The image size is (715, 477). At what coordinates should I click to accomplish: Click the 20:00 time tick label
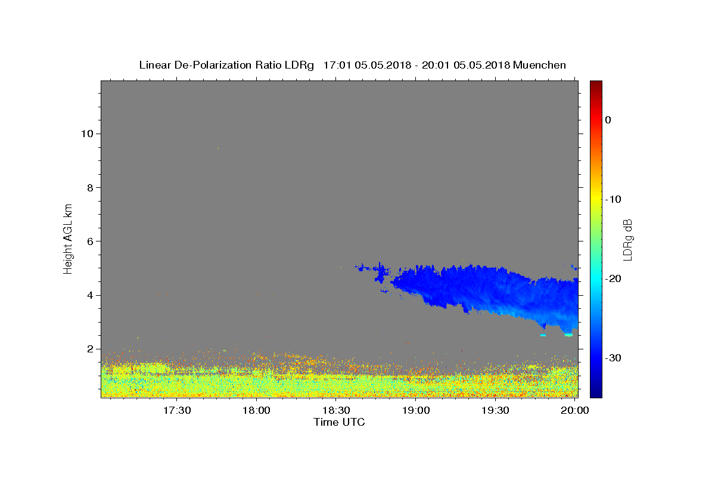pos(574,411)
